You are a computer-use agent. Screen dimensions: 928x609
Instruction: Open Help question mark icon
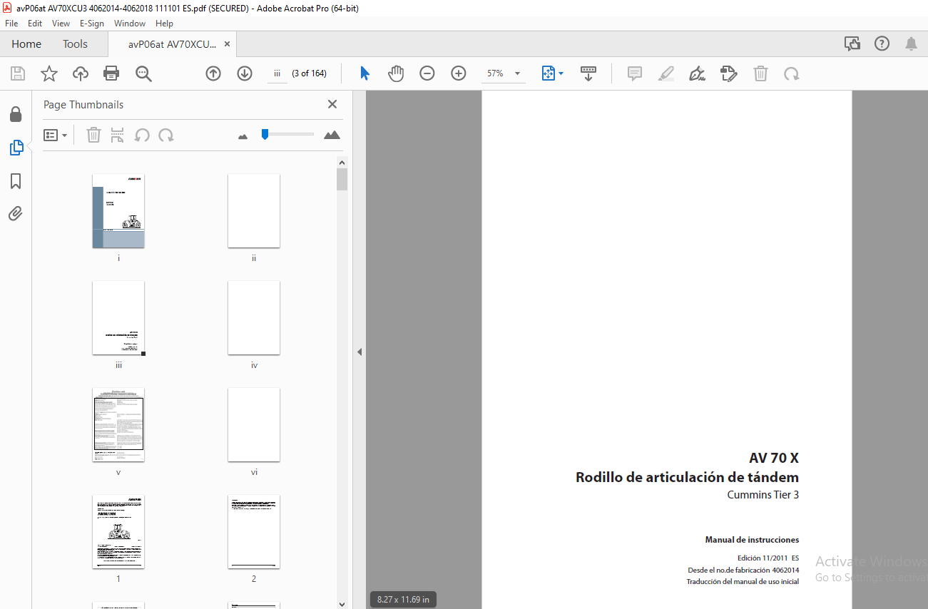click(x=882, y=44)
